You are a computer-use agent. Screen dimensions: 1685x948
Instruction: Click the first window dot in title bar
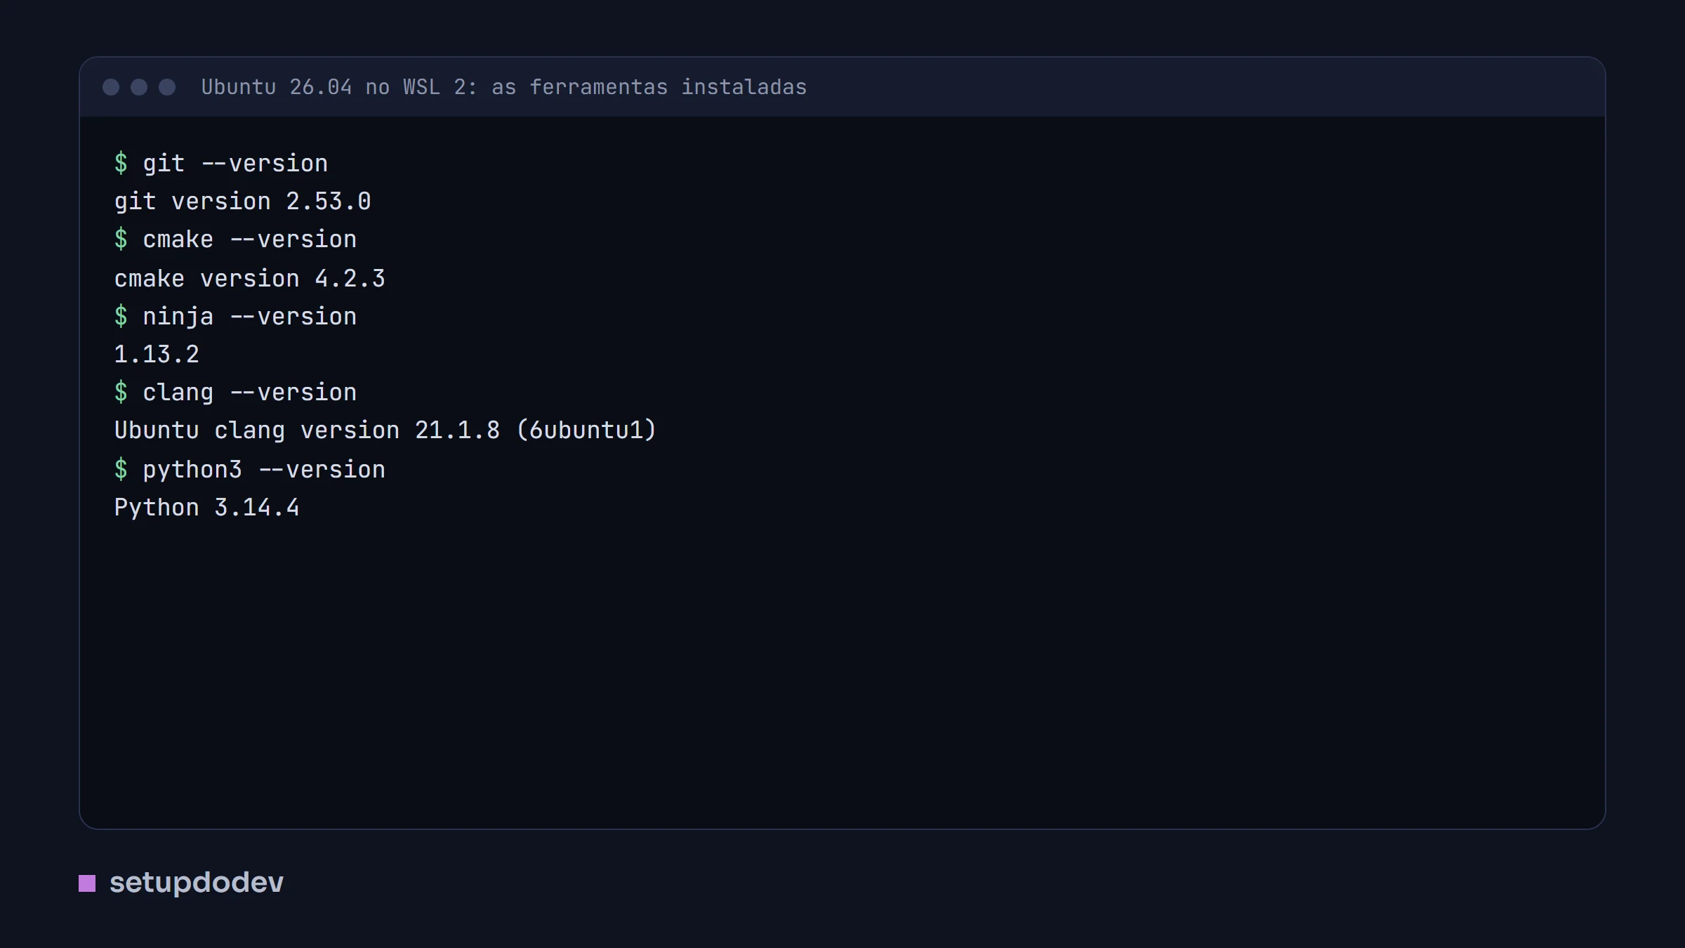[111, 87]
